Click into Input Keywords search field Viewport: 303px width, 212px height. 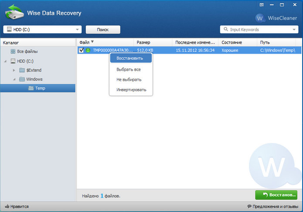coord(259,30)
